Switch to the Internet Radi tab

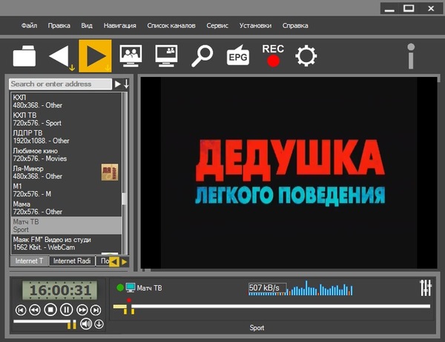(x=73, y=261)
